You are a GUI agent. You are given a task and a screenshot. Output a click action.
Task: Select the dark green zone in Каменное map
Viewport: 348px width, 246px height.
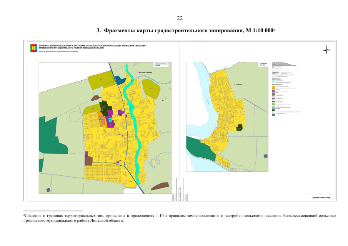(239, 128)
